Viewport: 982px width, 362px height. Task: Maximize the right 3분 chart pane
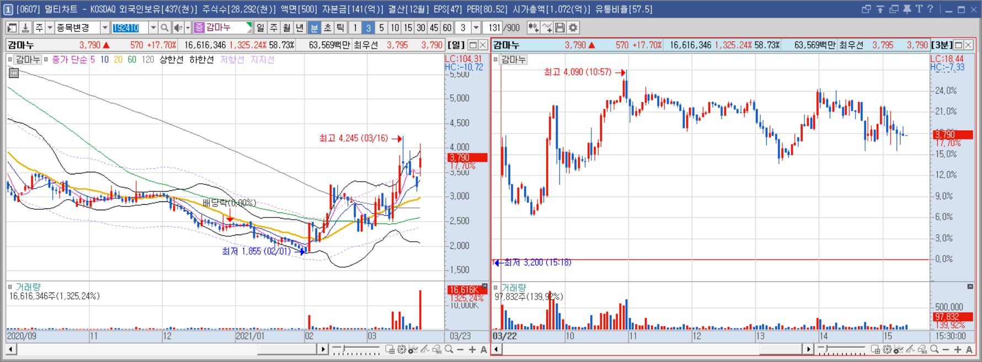tap(958, 45)
